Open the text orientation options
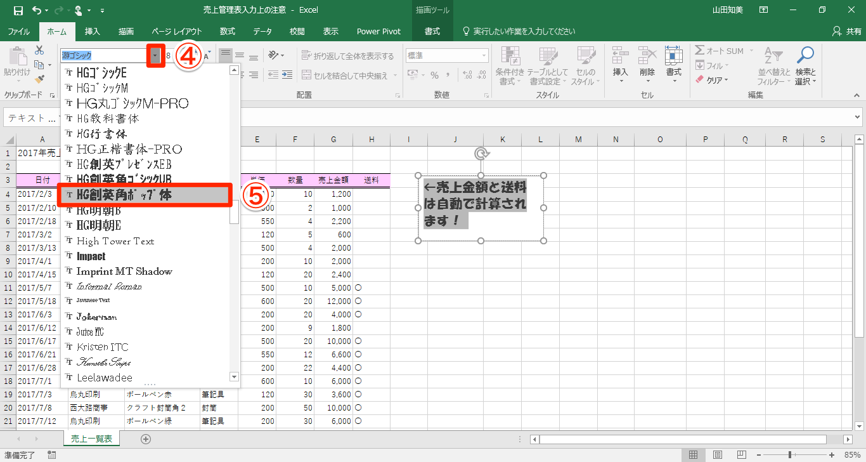 click(x=276, y=56)
